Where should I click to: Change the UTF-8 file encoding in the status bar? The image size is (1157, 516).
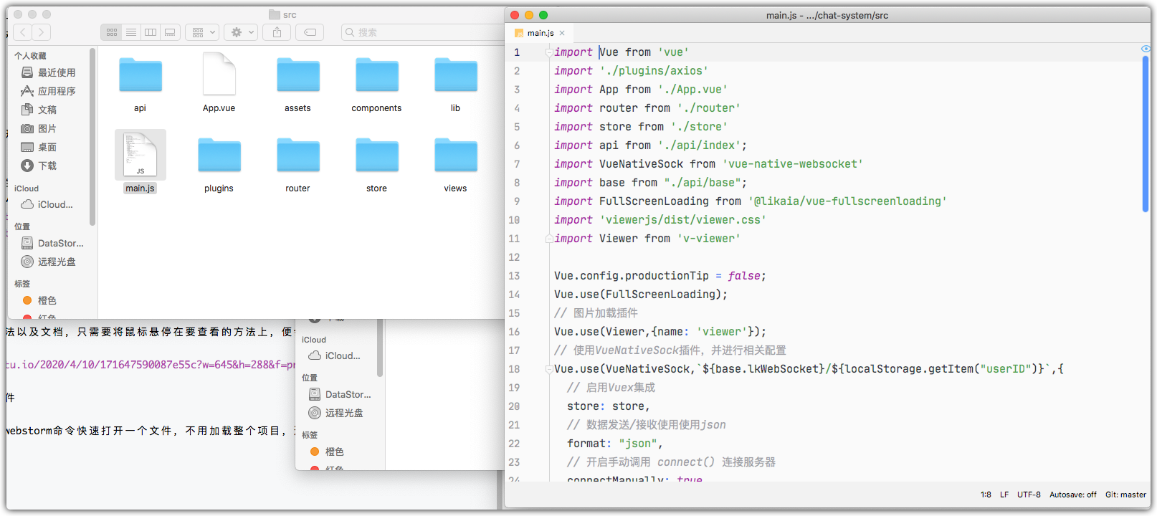point(1029,494)
